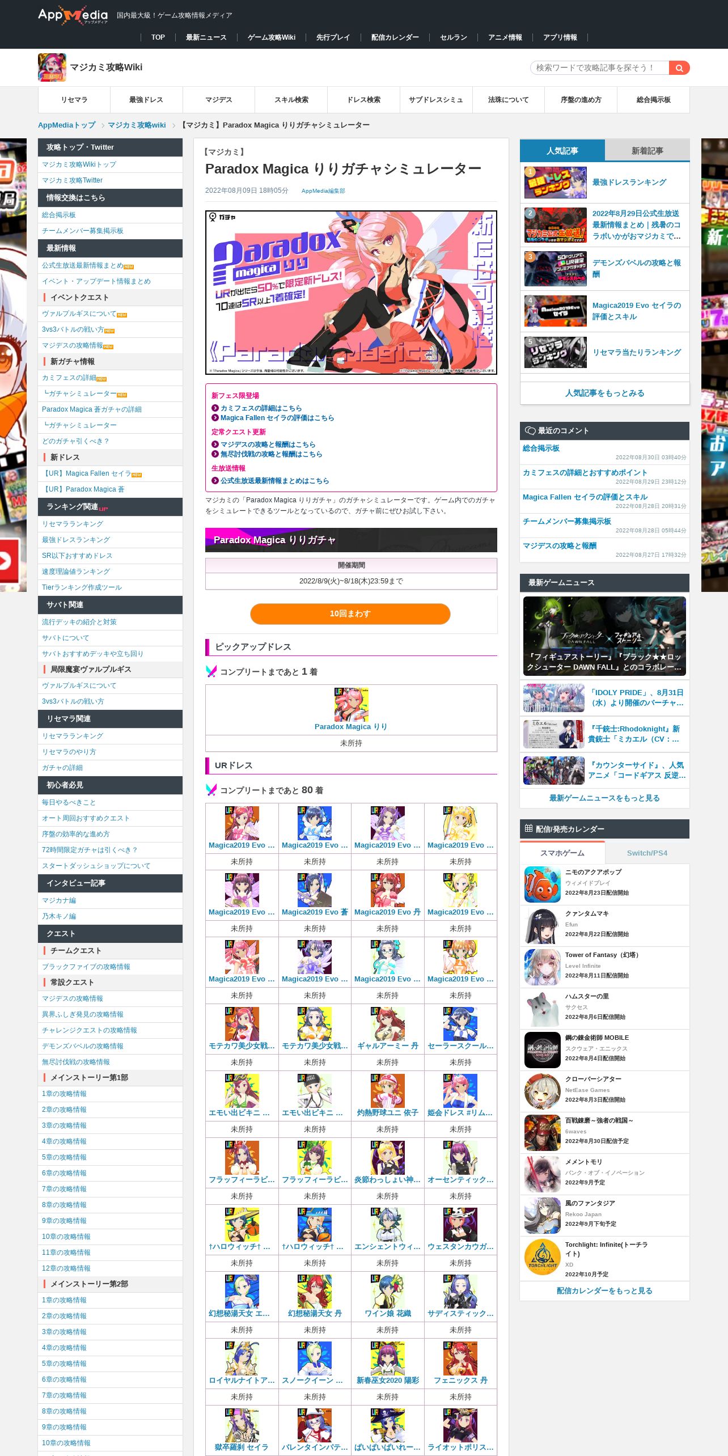The width and height of the screenshot is (728, 1456).
Task: Click the 幻想秘湯天女 丹 dress icon
Action: 315,1291
